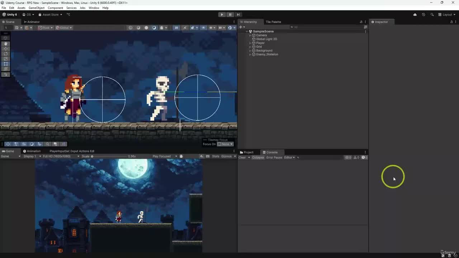Open search-by-type icon in Hierarchy
The height and width of the screenshot is (258, 459).
[365, 27]
